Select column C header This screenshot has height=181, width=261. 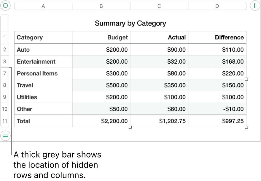(x=159, y=6)
